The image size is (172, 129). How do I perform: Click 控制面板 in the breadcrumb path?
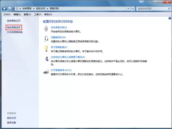27,9
